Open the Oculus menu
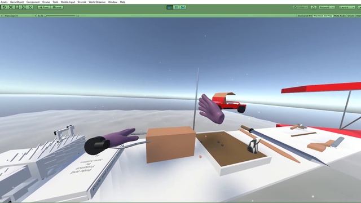Viewport: 361px width, 203px height. point(46,2)
